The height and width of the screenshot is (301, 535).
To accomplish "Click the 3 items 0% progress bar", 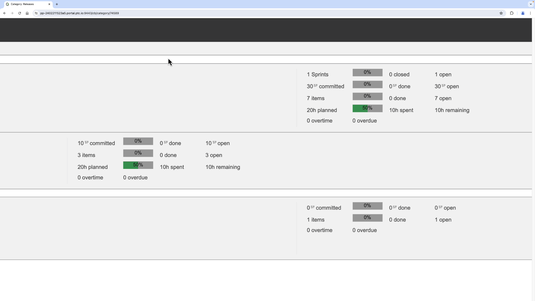I will point(138,153).
